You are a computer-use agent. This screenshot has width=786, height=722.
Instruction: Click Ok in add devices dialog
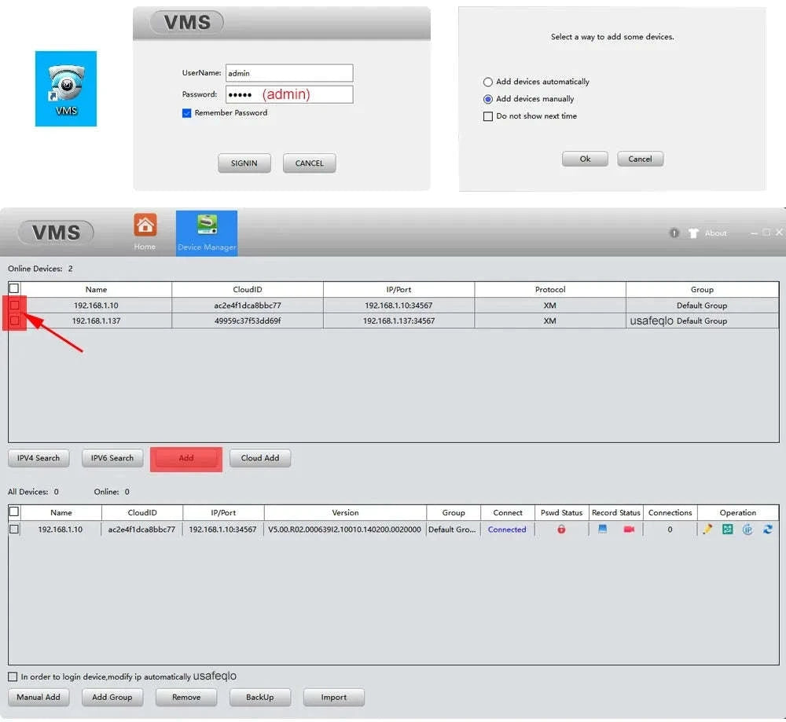(585, 159)
